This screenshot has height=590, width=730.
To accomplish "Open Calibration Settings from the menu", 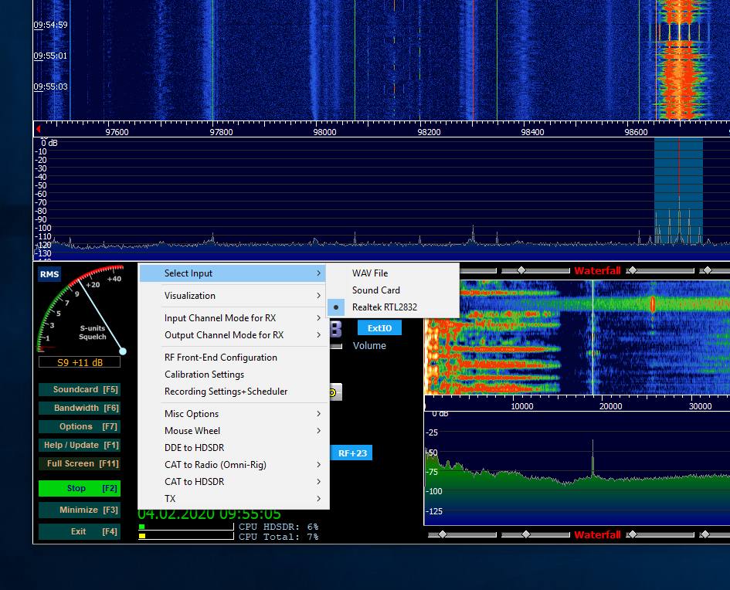I will pyautogui.click(x=204, y=375).
